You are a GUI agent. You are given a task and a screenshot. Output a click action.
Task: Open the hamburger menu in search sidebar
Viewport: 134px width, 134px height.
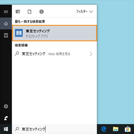pyautogui.click(x=6, y=12)
